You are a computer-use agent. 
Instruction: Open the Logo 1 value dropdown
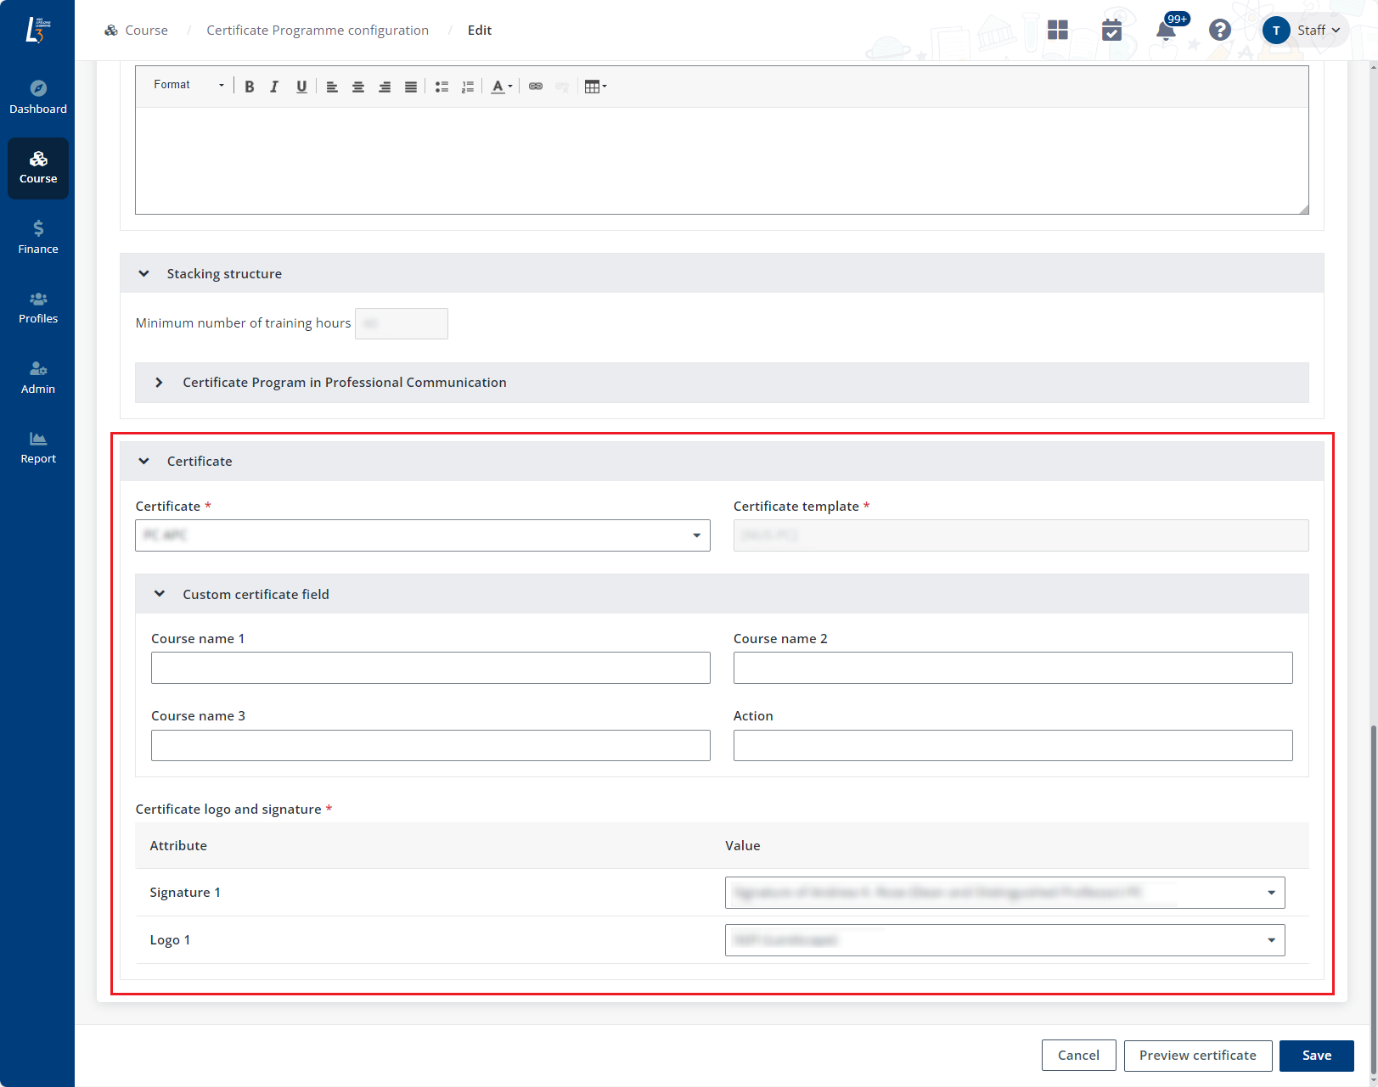coord(1004,940)
